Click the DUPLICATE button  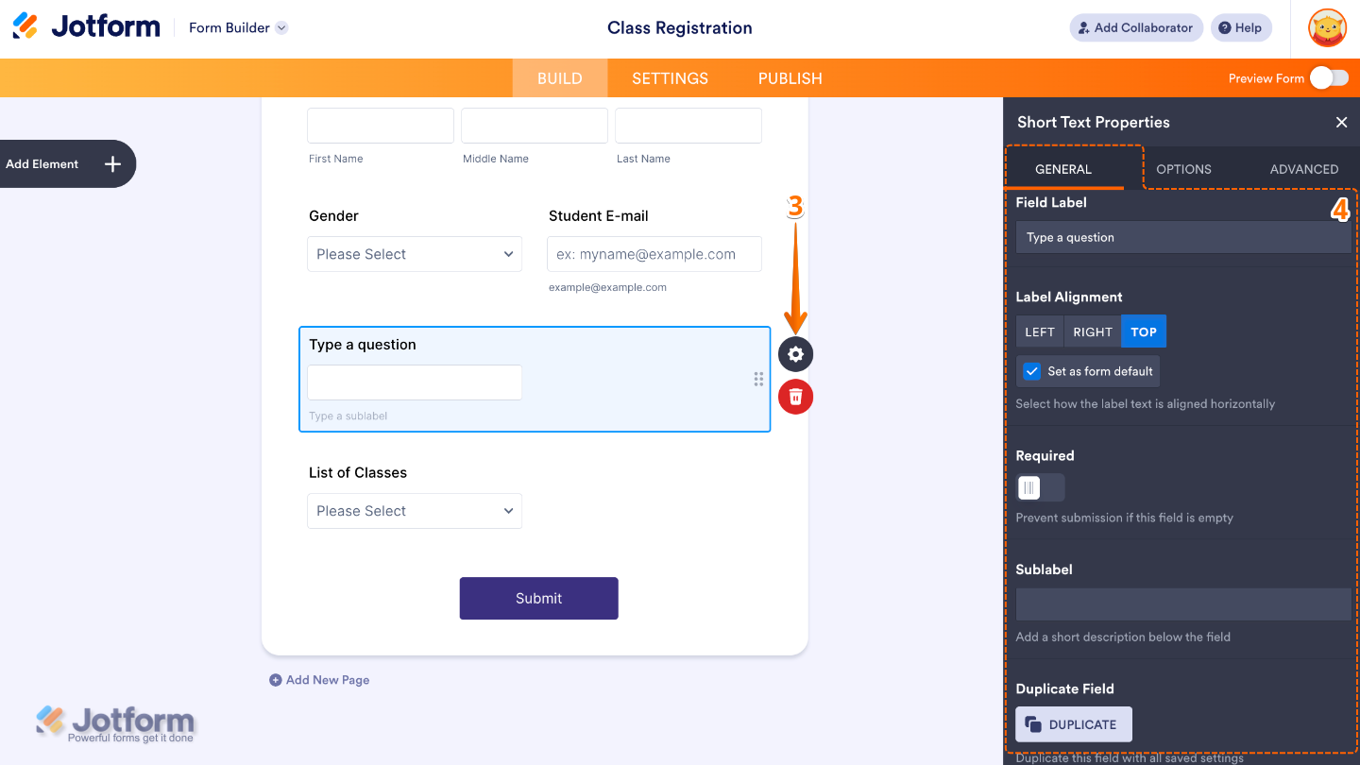(x=1073, y=724)
